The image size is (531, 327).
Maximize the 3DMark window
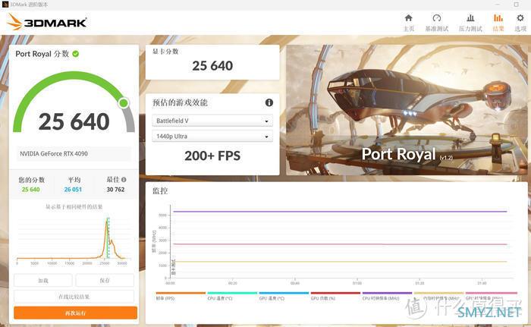[516, 5]
